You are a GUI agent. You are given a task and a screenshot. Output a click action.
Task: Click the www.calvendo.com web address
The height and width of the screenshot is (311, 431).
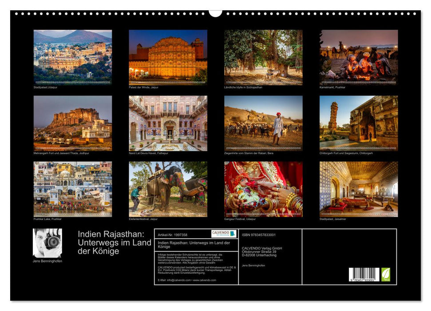(x=204, y=280)
